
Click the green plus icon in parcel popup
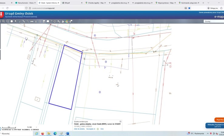(98, 129)
